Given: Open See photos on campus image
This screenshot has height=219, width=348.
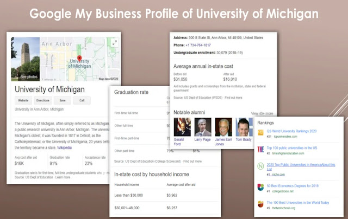Looking at the screenshot, I should (29, 77).
